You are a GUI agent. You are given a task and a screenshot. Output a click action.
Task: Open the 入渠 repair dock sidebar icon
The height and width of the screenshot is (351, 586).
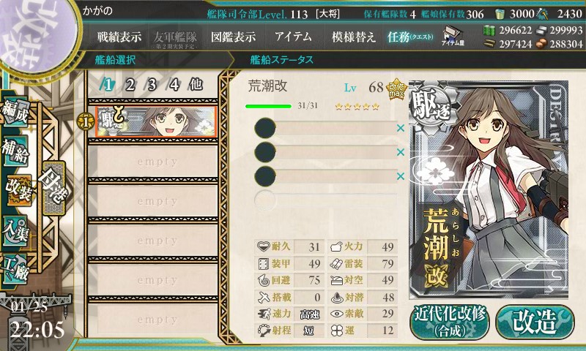[x=15, y=230]
